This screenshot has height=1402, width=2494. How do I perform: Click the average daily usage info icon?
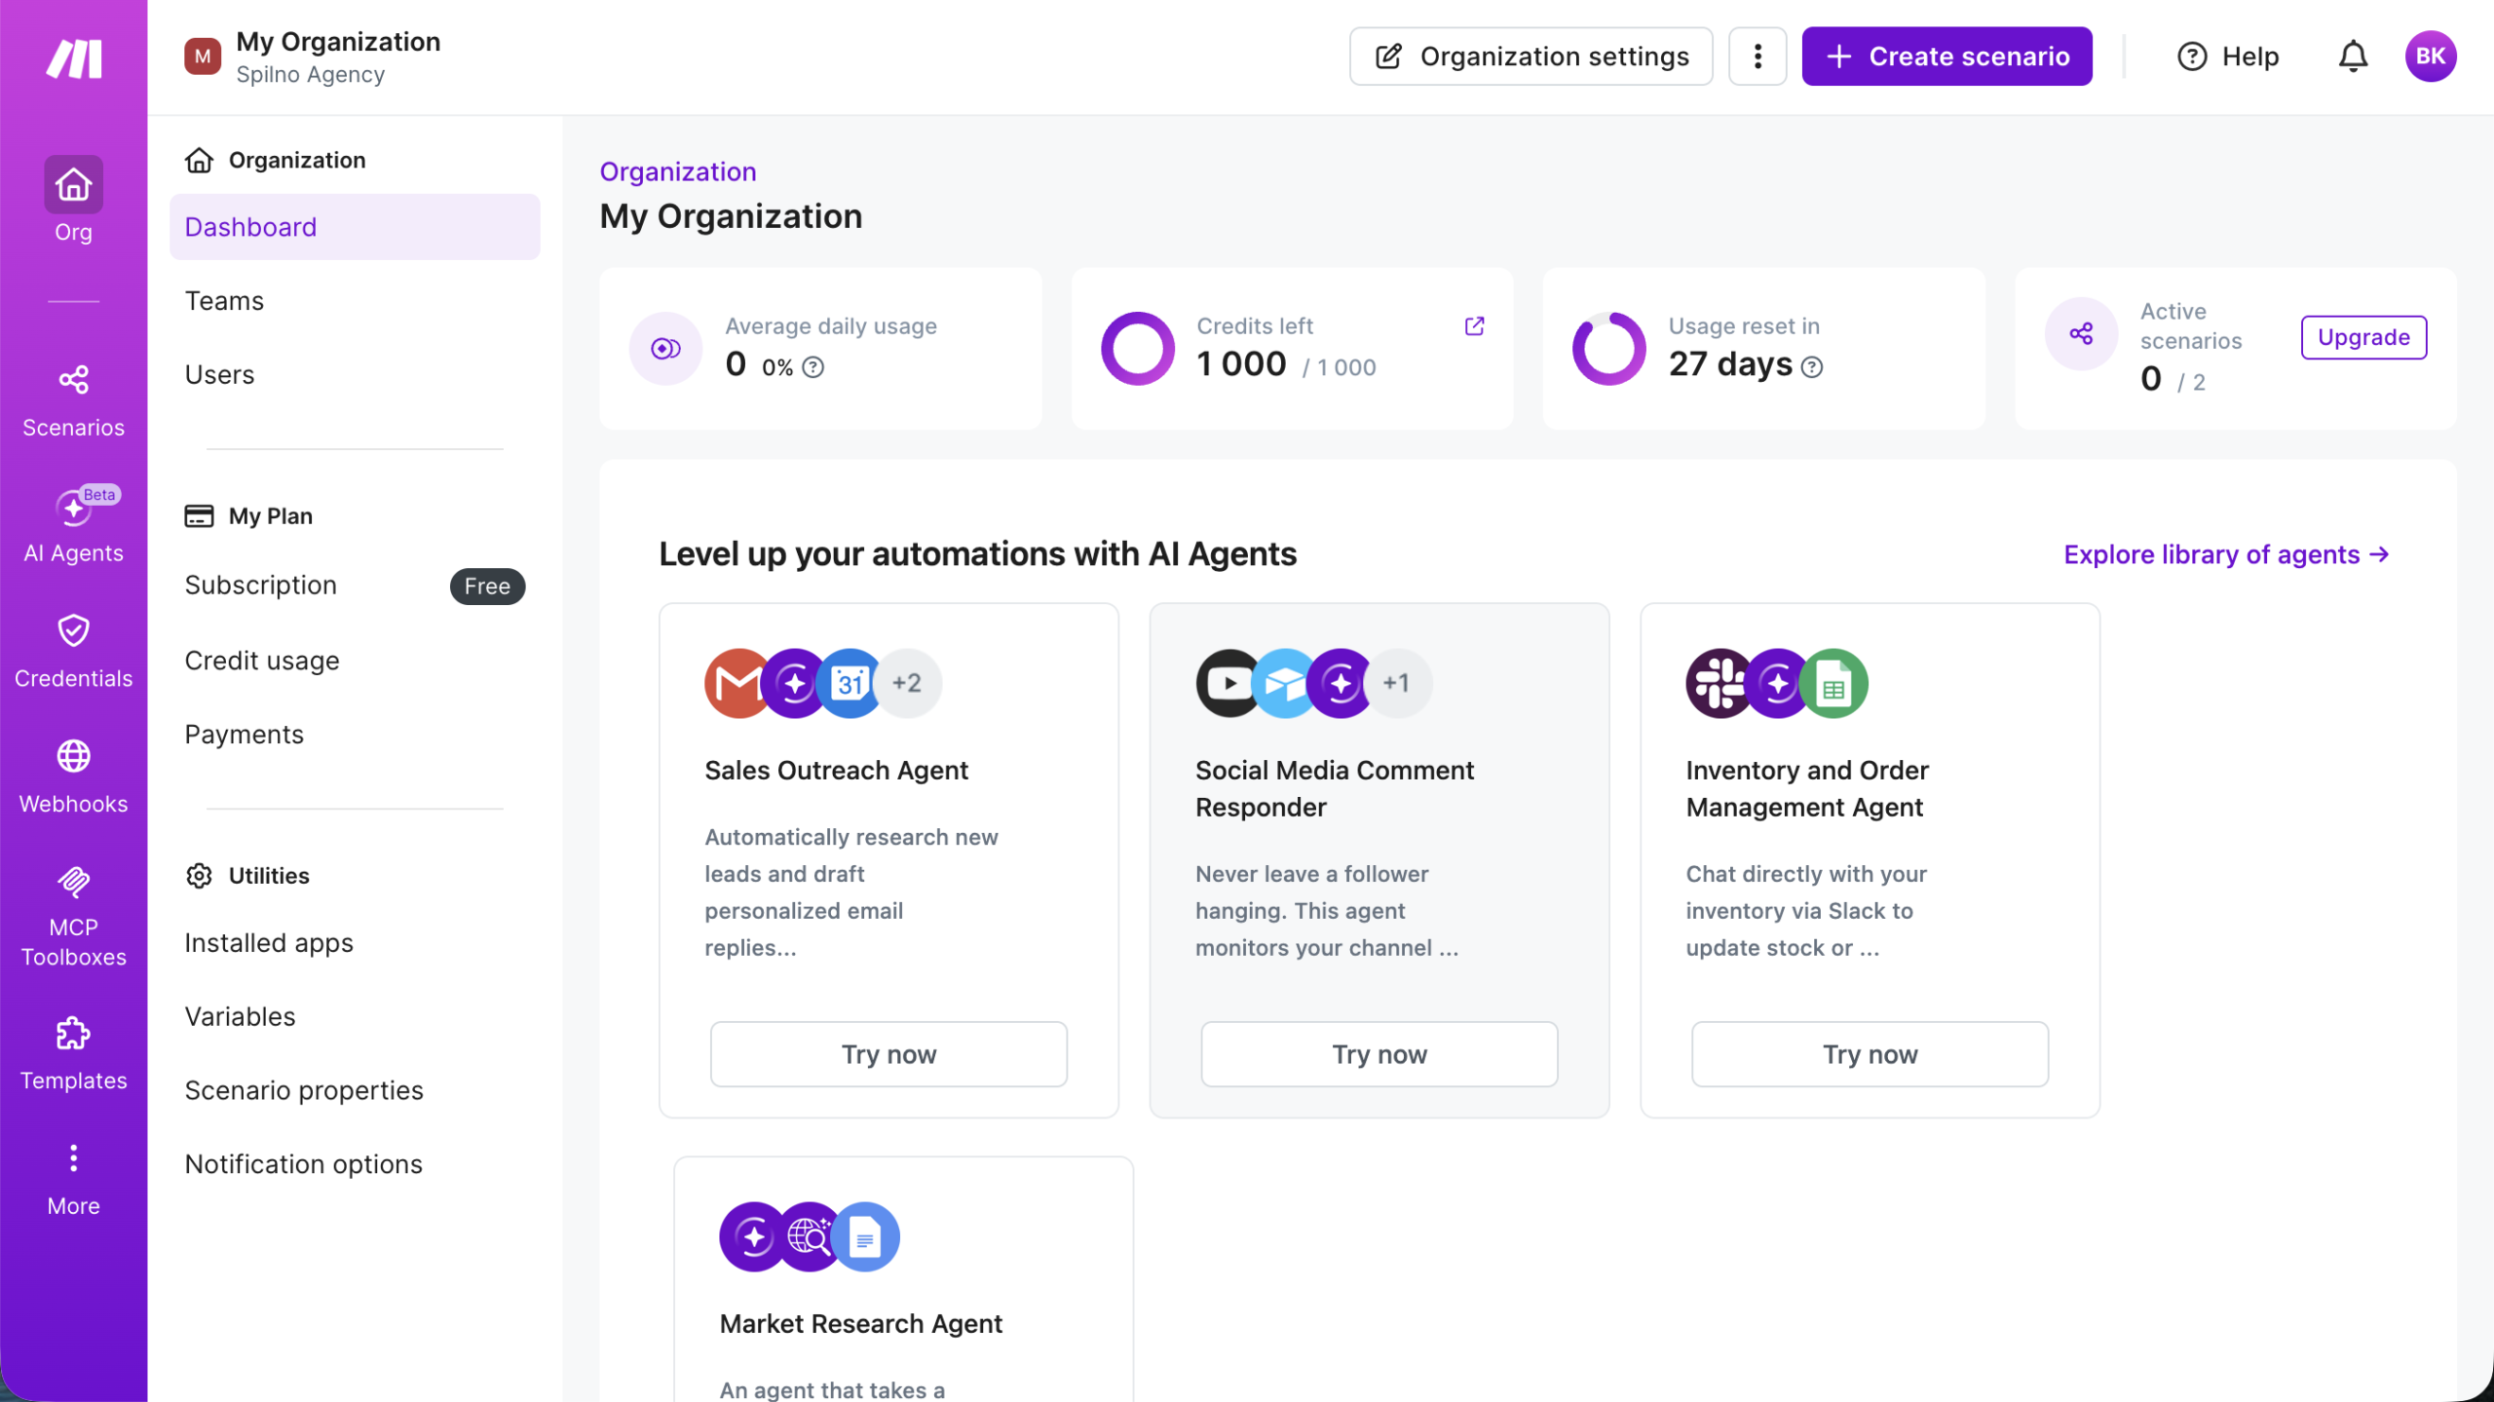[x=813, y=367]
